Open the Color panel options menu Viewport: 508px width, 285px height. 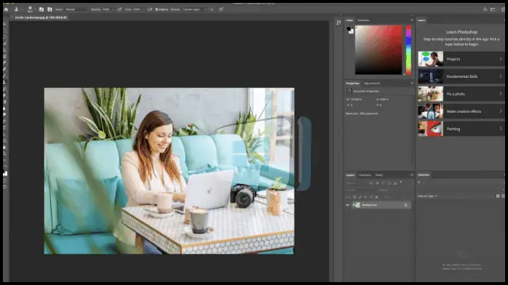[412, 20]
